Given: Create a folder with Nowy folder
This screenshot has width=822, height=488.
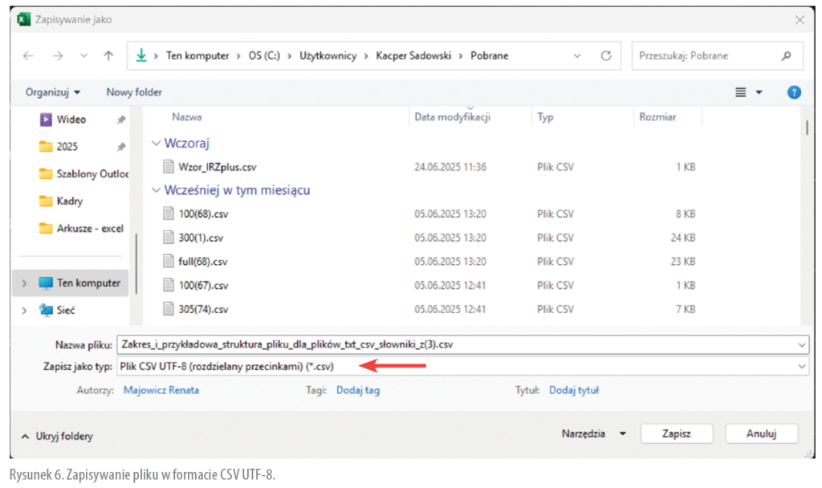Looking at the screenshot, I should tap(134, 92).
